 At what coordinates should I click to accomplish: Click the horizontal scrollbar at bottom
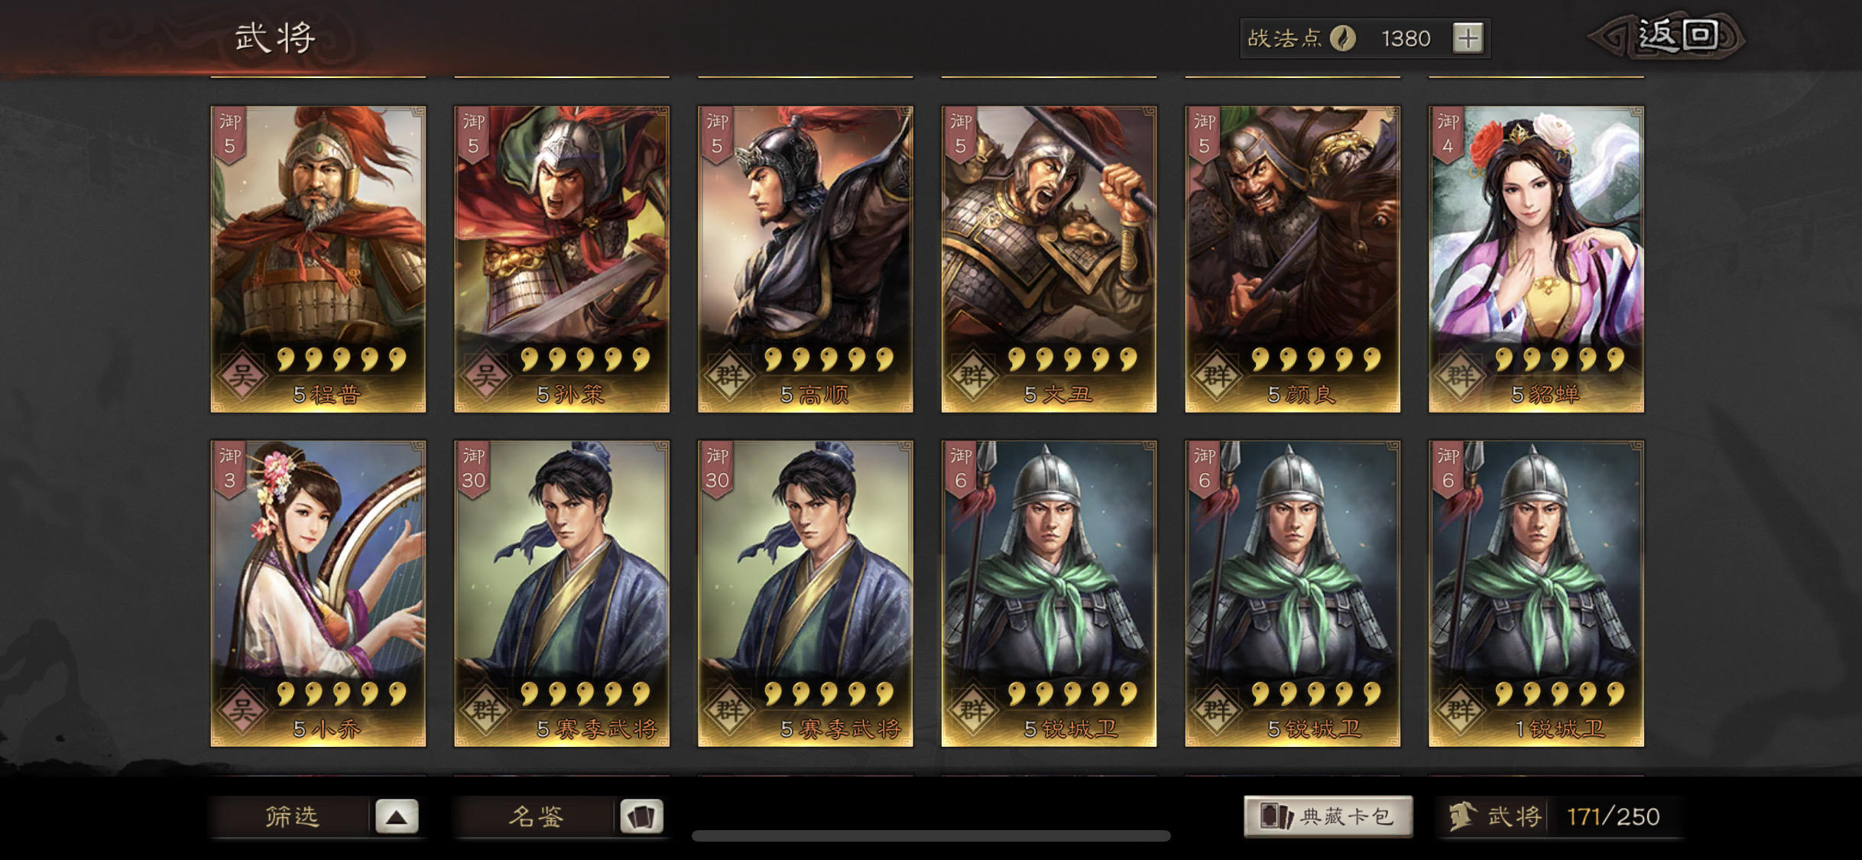coord(931,836)
